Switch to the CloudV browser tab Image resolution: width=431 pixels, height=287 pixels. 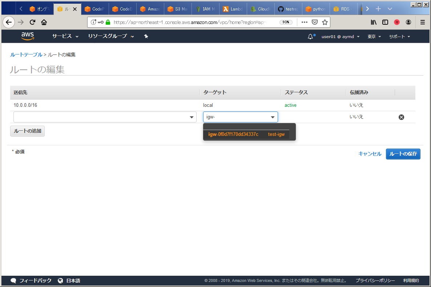point(261,9)
